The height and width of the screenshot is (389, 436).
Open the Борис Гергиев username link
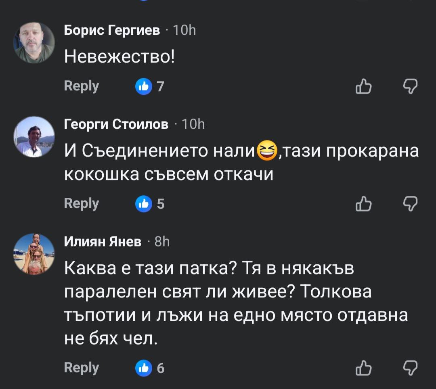point(112,31)
